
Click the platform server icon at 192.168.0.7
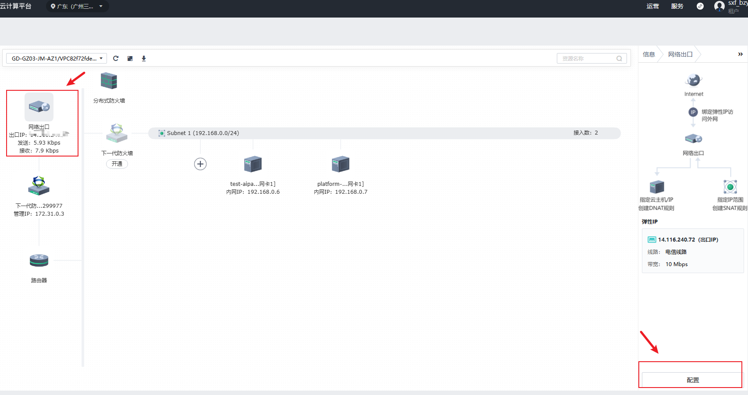(341, 164)
